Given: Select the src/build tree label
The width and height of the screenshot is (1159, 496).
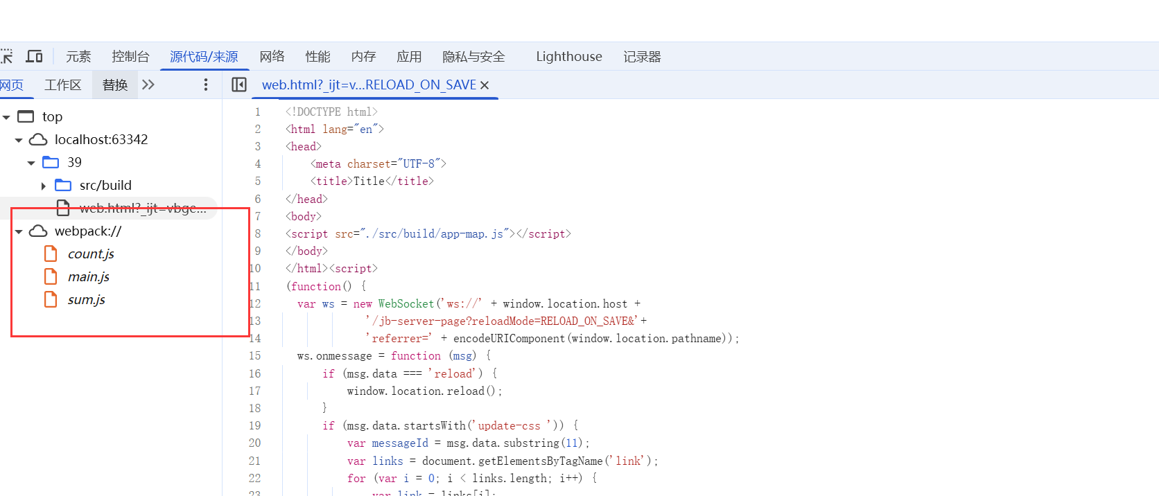Looking at the screenshot, I should [105, 185].
